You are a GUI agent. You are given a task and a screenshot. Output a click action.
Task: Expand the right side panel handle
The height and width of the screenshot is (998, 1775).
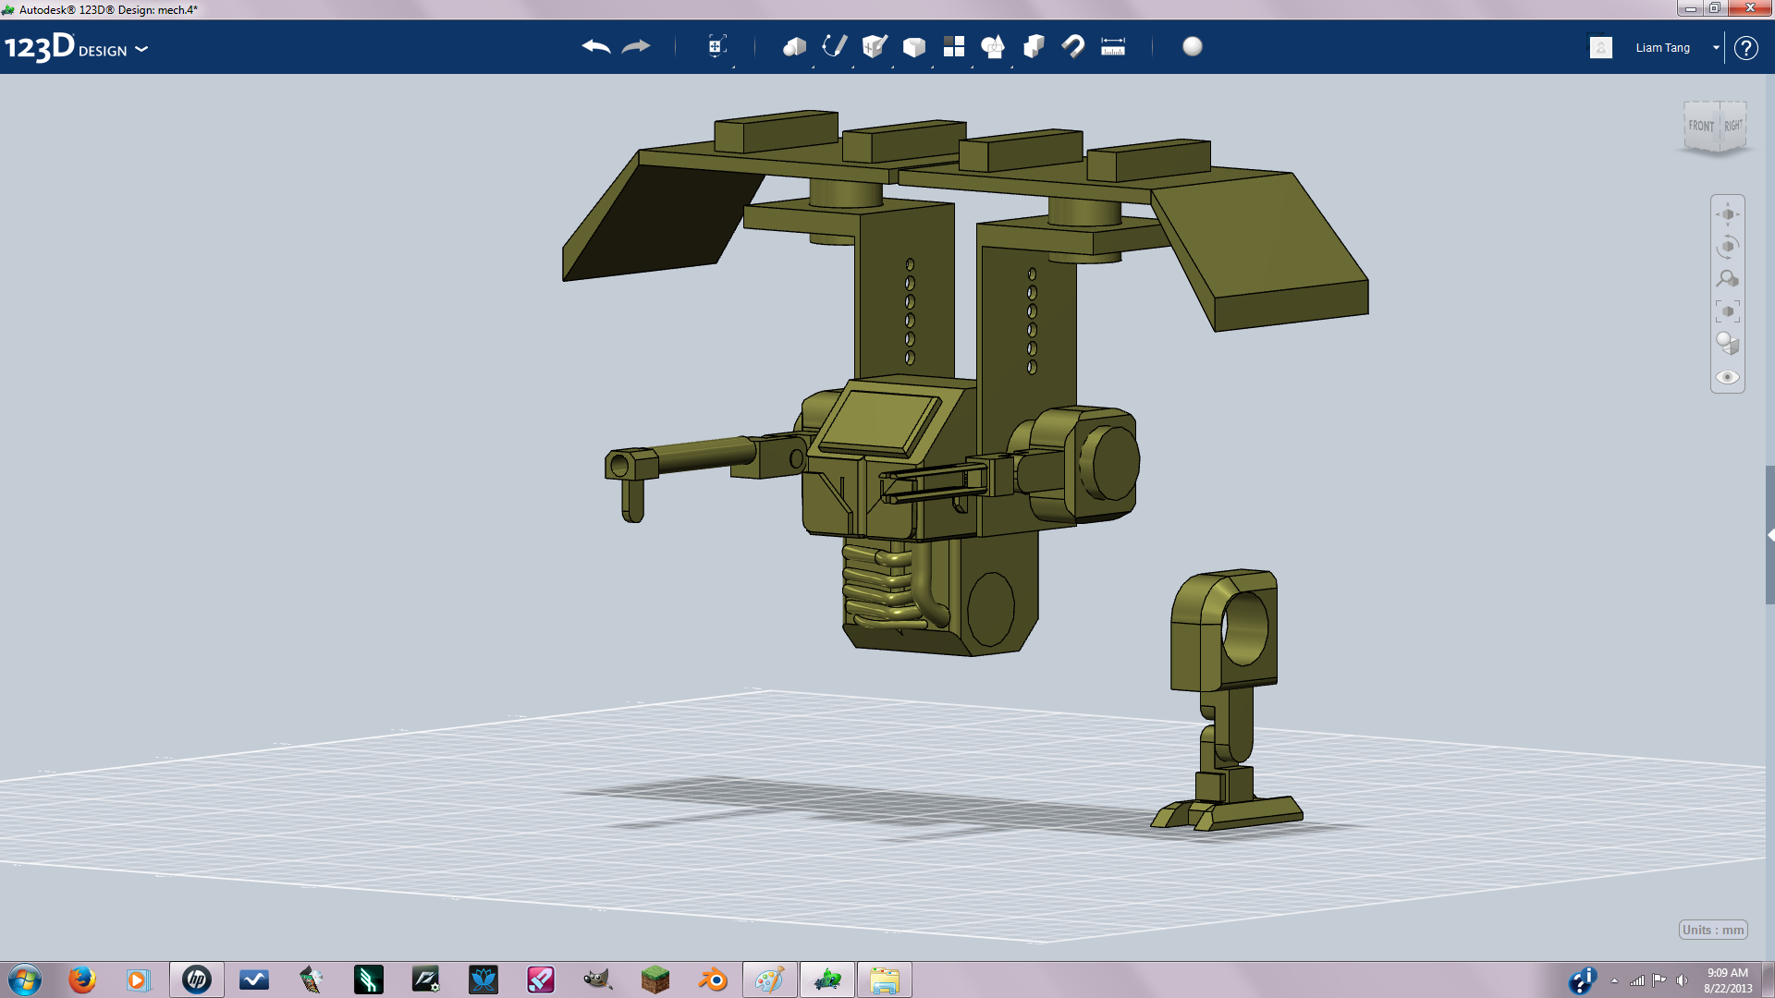(x=1769, y=535)
